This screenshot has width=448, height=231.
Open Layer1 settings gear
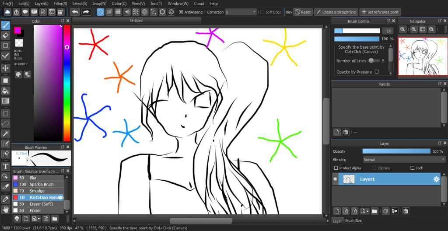pyautogui.click(x=436, y=179)
